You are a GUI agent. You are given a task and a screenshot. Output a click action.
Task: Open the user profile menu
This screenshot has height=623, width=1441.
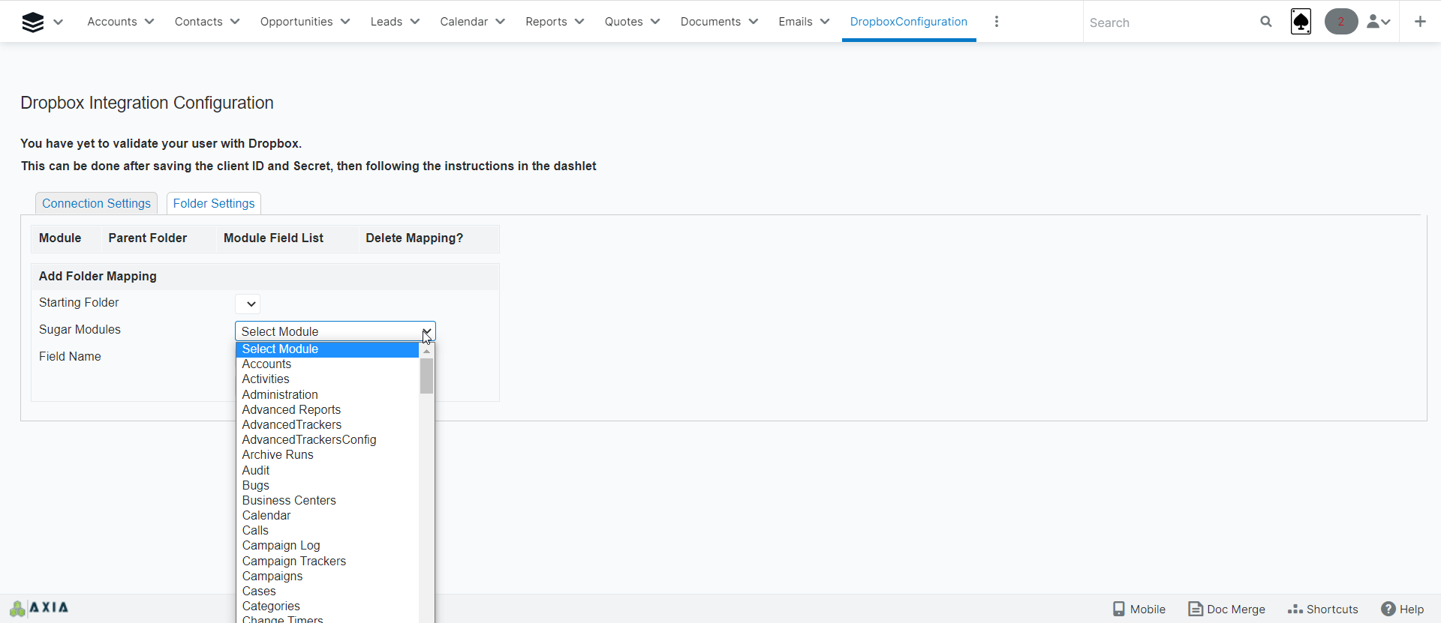coord(1379,22)
